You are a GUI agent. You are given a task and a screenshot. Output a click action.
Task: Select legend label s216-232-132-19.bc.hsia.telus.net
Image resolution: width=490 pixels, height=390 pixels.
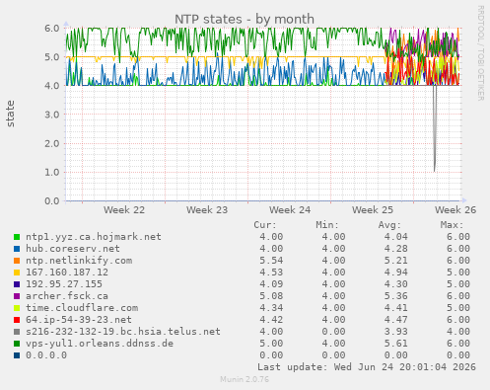click(123, 332)
